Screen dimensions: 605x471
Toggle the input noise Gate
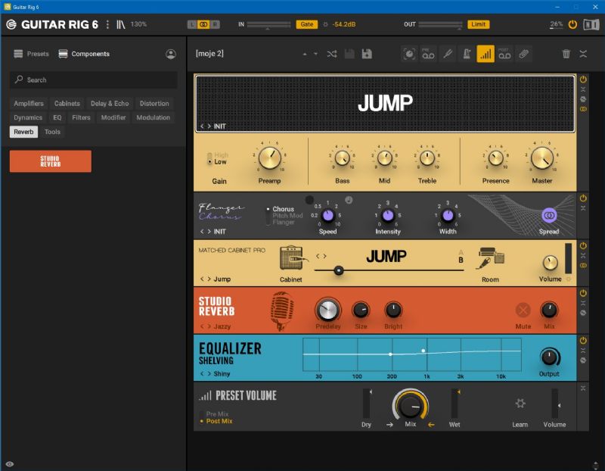(307, 24)
